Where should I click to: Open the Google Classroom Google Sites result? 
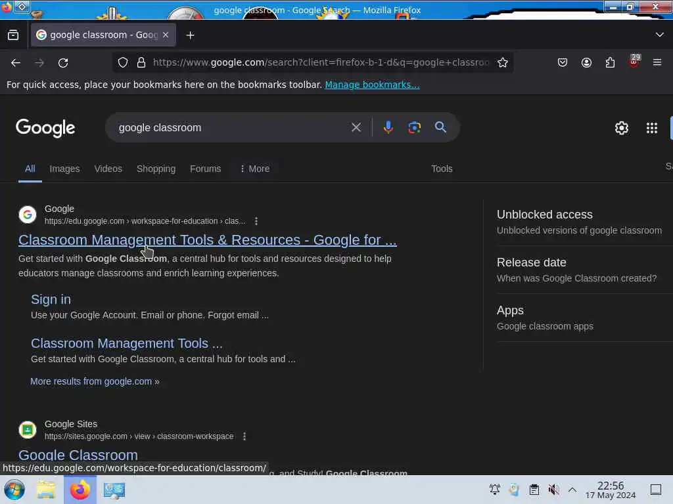[78, 455]
